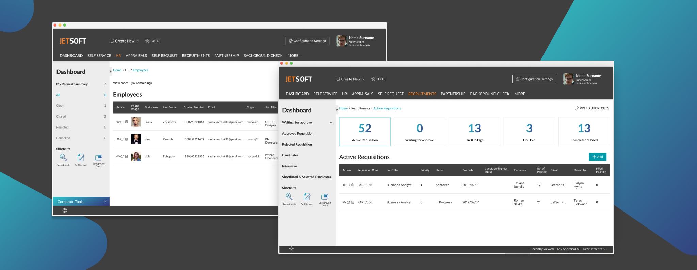
Task: Collapse the Waiting for approve sidebar section
Action: pos(331,122)
